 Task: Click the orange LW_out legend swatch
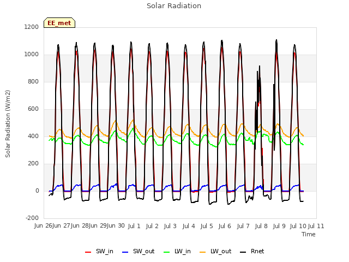[203, 252]
